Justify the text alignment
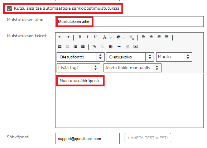This screenshot has height=148, width=207. click(x=167, y=37)
